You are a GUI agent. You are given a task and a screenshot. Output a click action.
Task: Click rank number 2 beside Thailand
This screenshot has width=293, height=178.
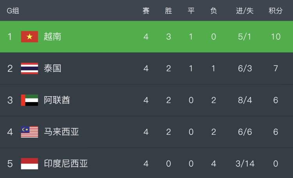tap(10, 69)
